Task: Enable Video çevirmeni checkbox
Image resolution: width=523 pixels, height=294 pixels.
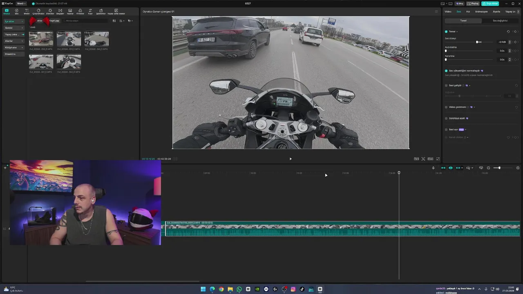Action: tap(446, 107)
